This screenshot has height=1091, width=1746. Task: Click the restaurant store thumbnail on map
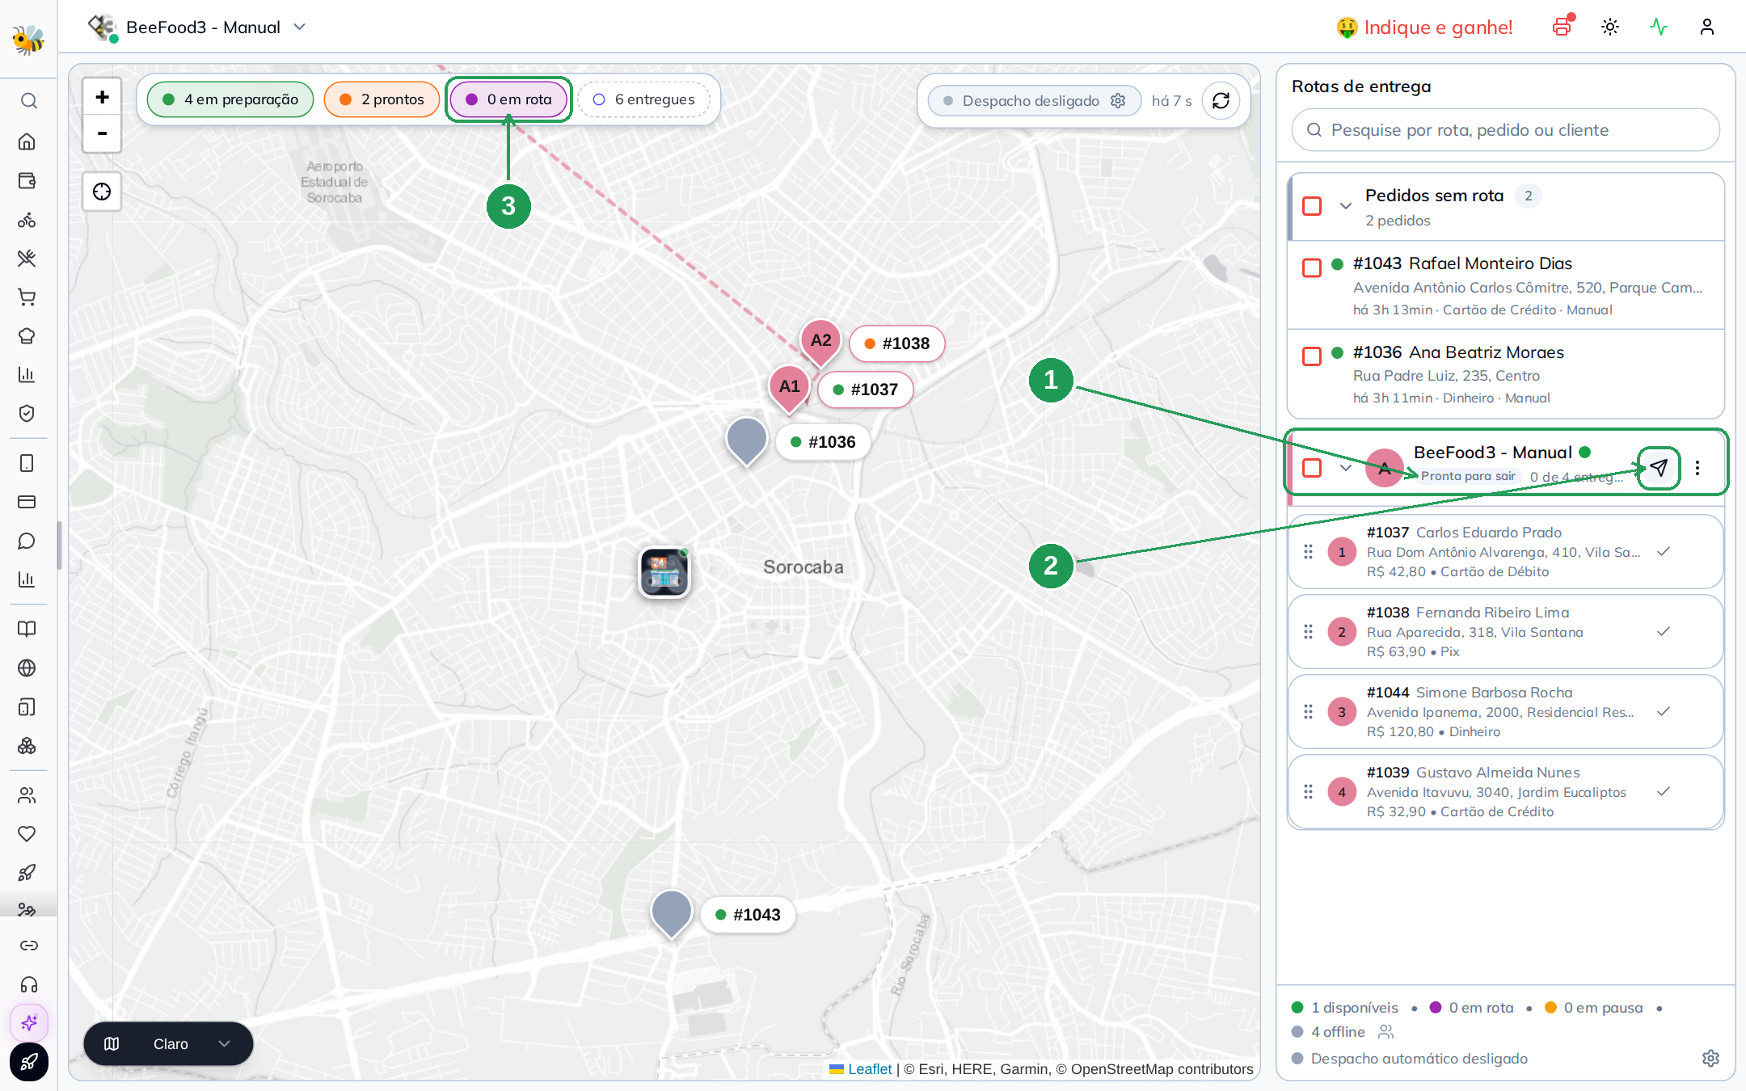point(664,572)
